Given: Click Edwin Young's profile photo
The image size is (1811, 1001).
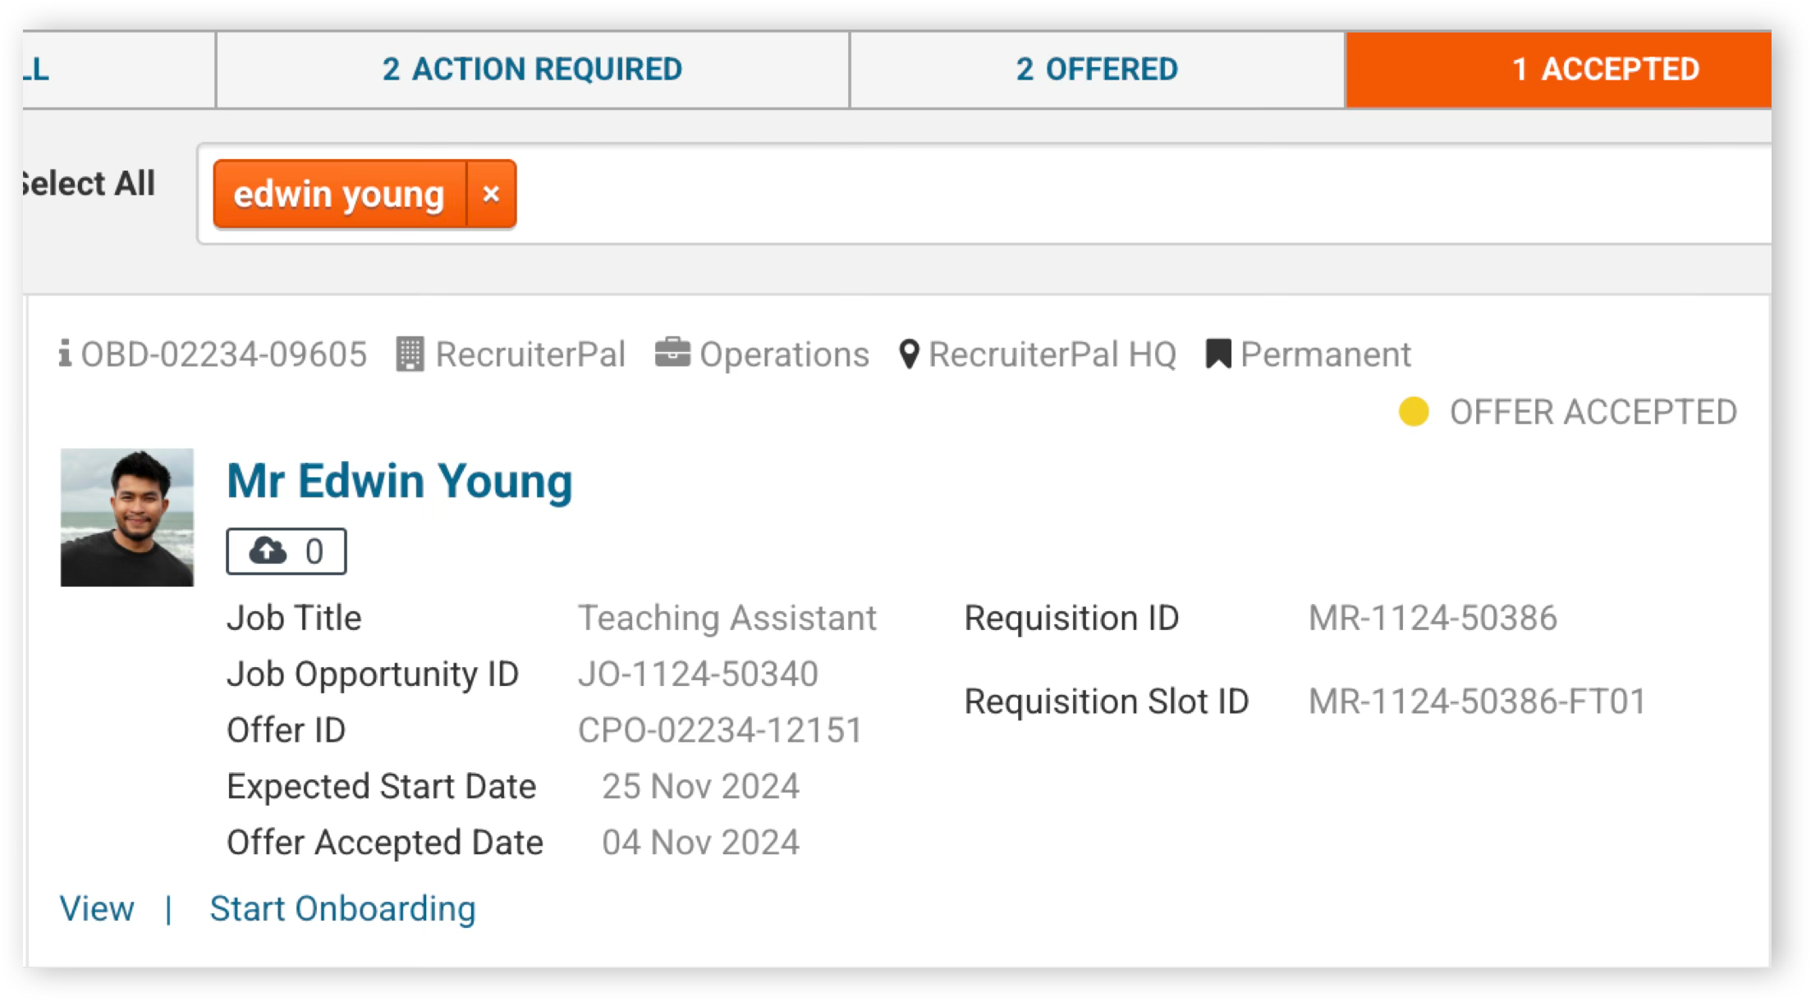Looking at the screenshot, I should [127, 517].
